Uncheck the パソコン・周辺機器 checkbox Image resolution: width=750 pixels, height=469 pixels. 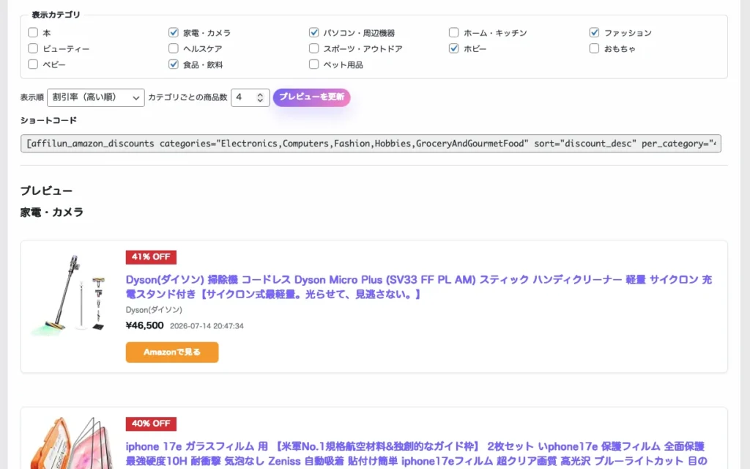click(x=313, y=32)
